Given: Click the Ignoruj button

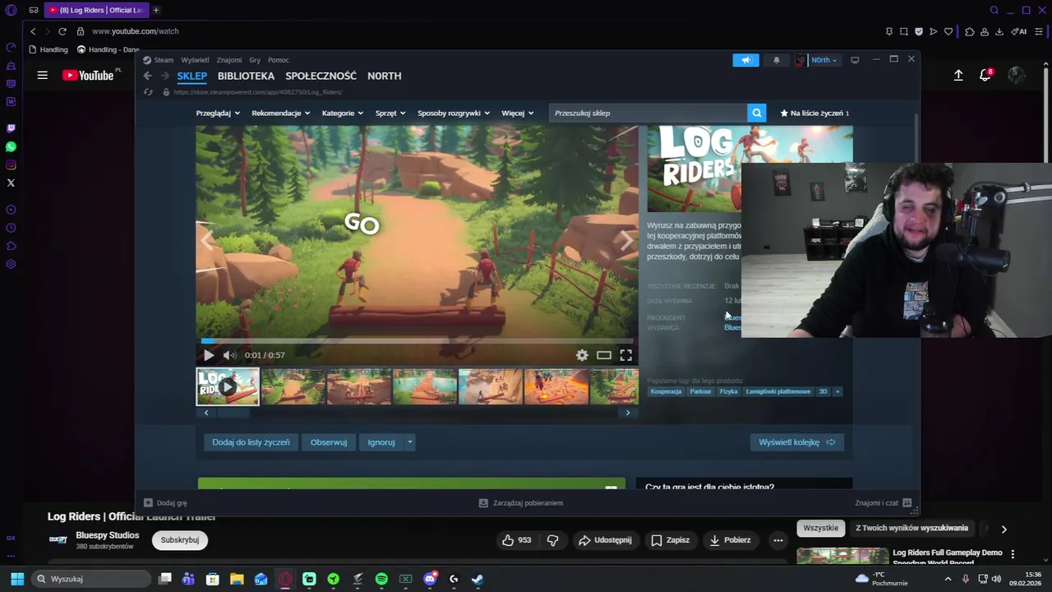Looking at the screenshot, I should (381, 442).
